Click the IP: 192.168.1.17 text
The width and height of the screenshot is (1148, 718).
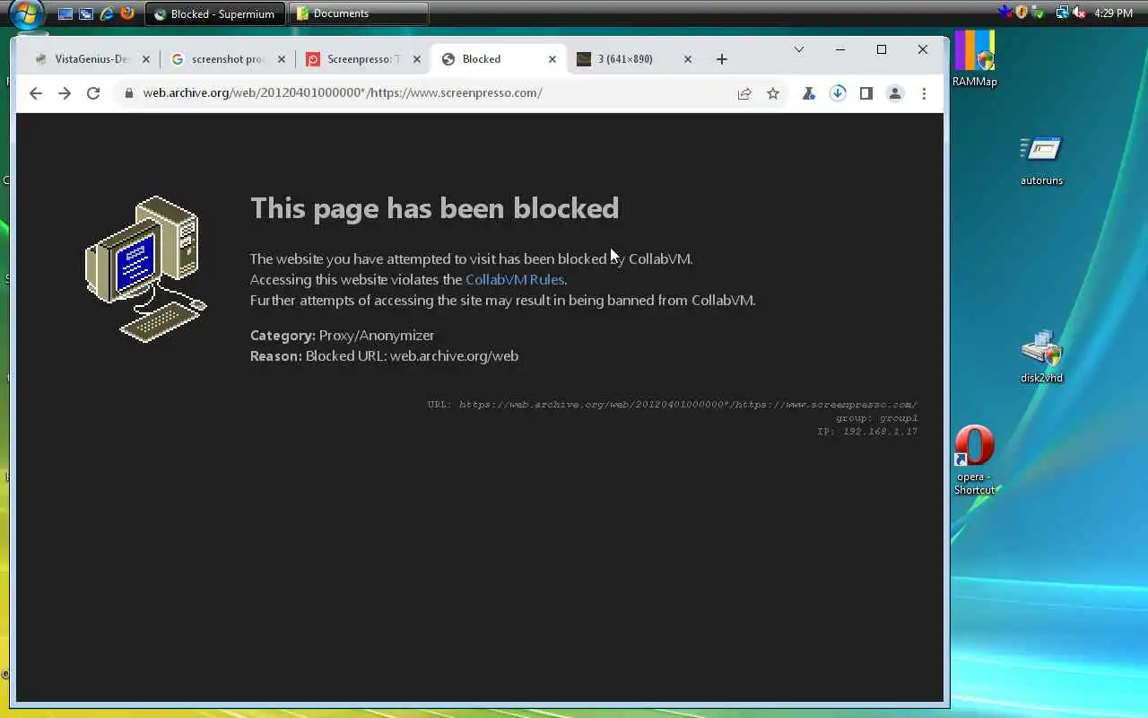[x=866, y=432]
